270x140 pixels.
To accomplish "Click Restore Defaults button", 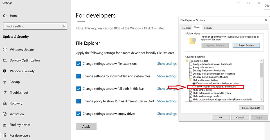I will (x=251, y=108).
